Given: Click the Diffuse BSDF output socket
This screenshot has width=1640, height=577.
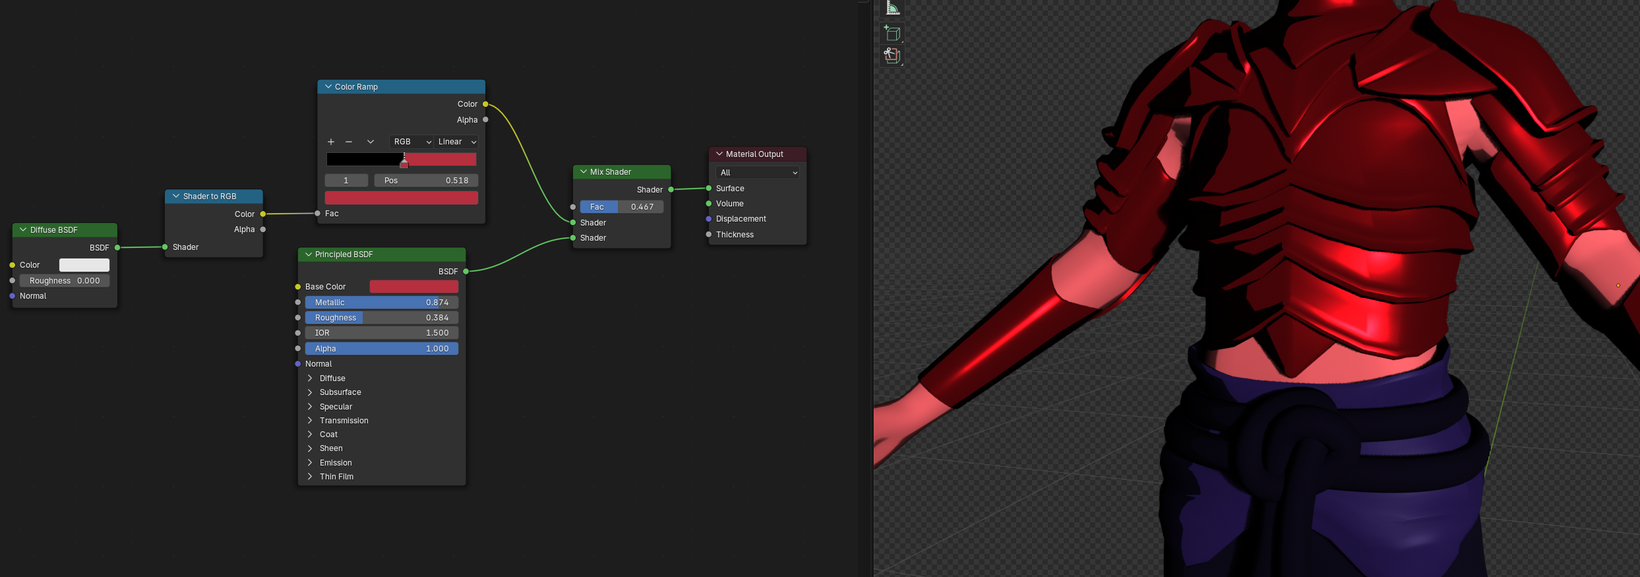Looking at the screenshot, I should click(x=117, y=248).
